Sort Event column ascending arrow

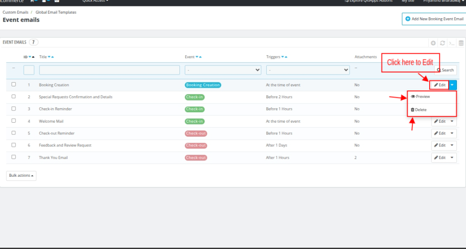[x=200, y=57]
